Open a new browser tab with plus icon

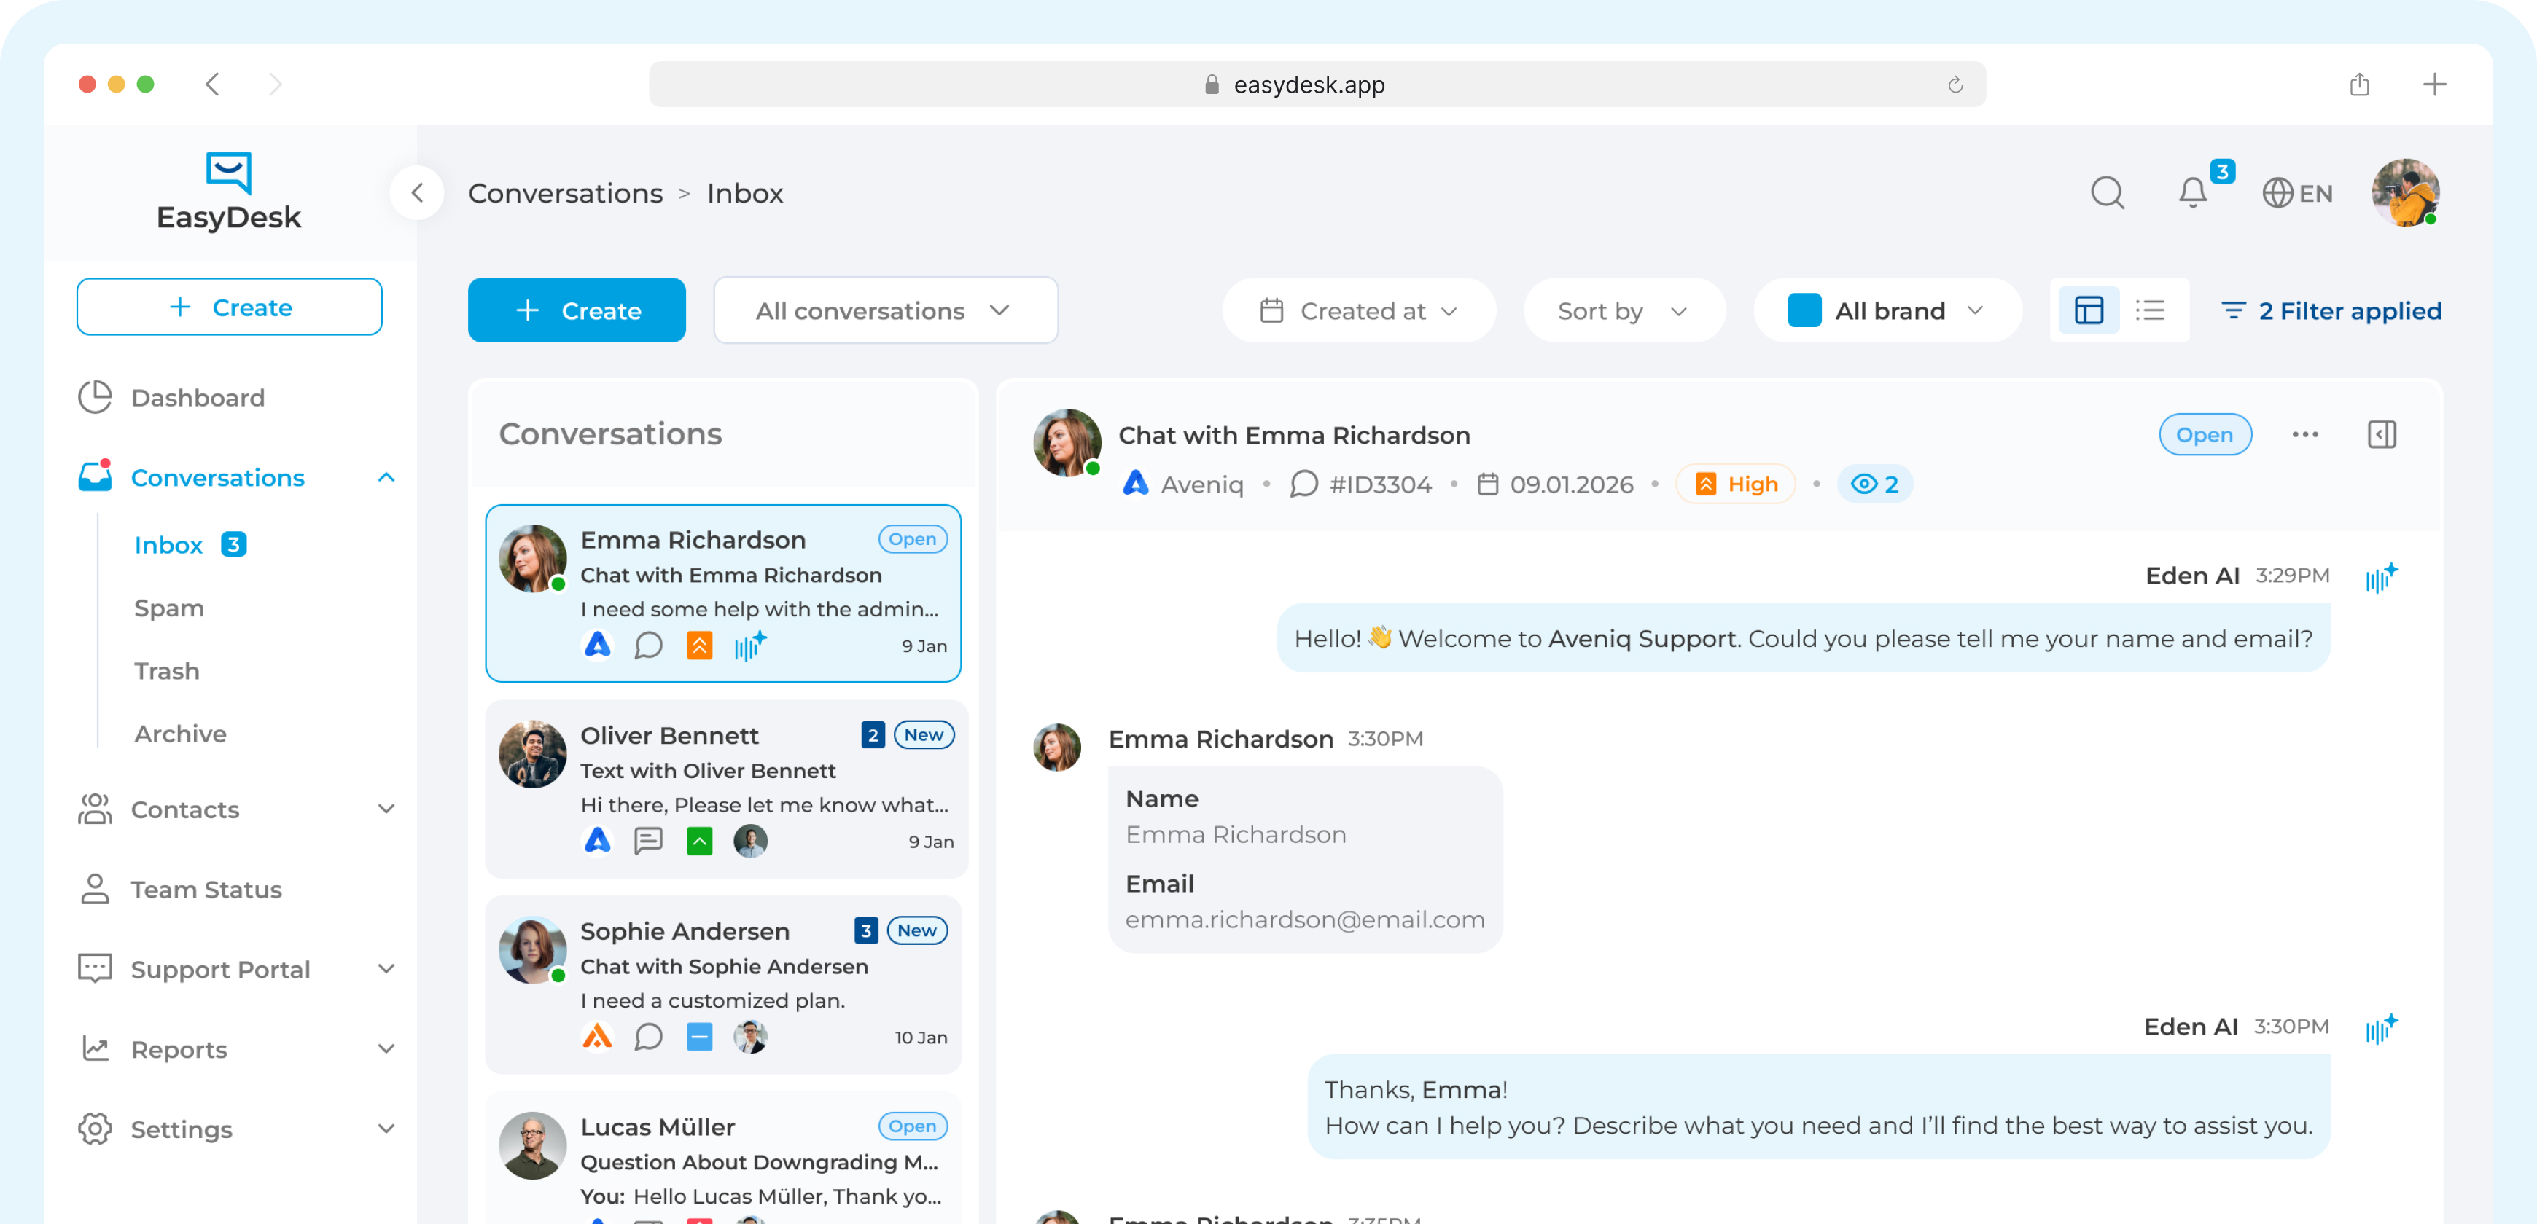pyautogui.click(x=2435, y=85)
